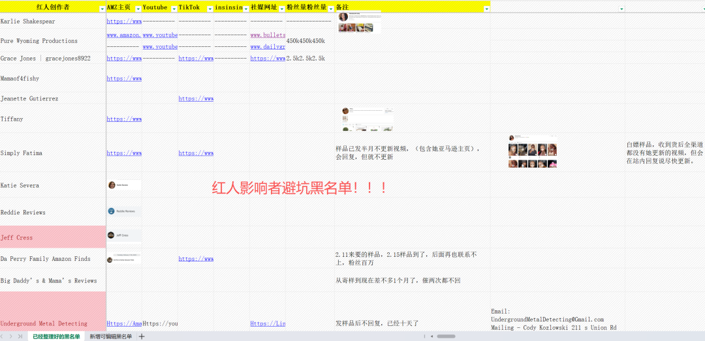The image size is (705, 341).
Task: Select Karlie Shakespear profile screenshot thumbnail
Action: [x=359, y=22]
